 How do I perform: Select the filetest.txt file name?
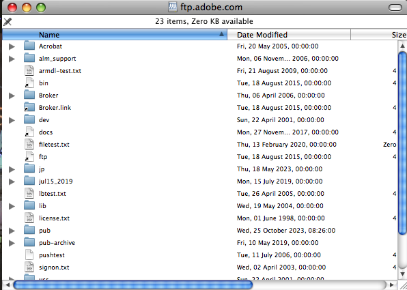point(54,145)
